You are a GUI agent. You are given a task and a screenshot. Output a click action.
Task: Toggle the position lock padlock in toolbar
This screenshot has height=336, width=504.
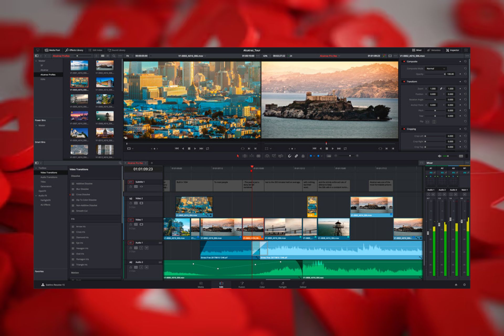(x=303, y=156)
